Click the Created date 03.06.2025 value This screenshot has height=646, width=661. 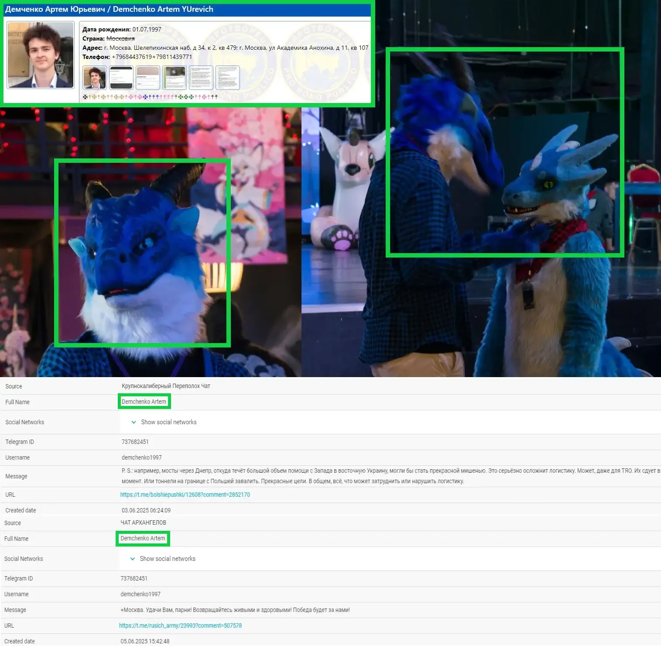(x=146, y=510)
